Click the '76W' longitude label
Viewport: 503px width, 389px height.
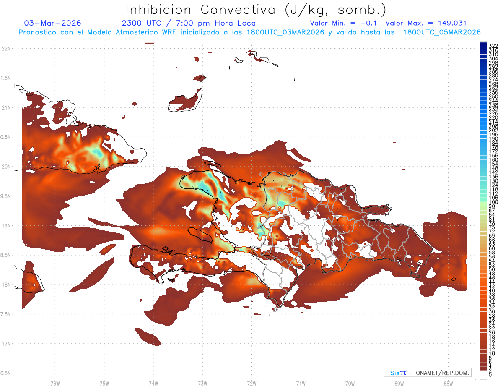[x=55, y=383]
